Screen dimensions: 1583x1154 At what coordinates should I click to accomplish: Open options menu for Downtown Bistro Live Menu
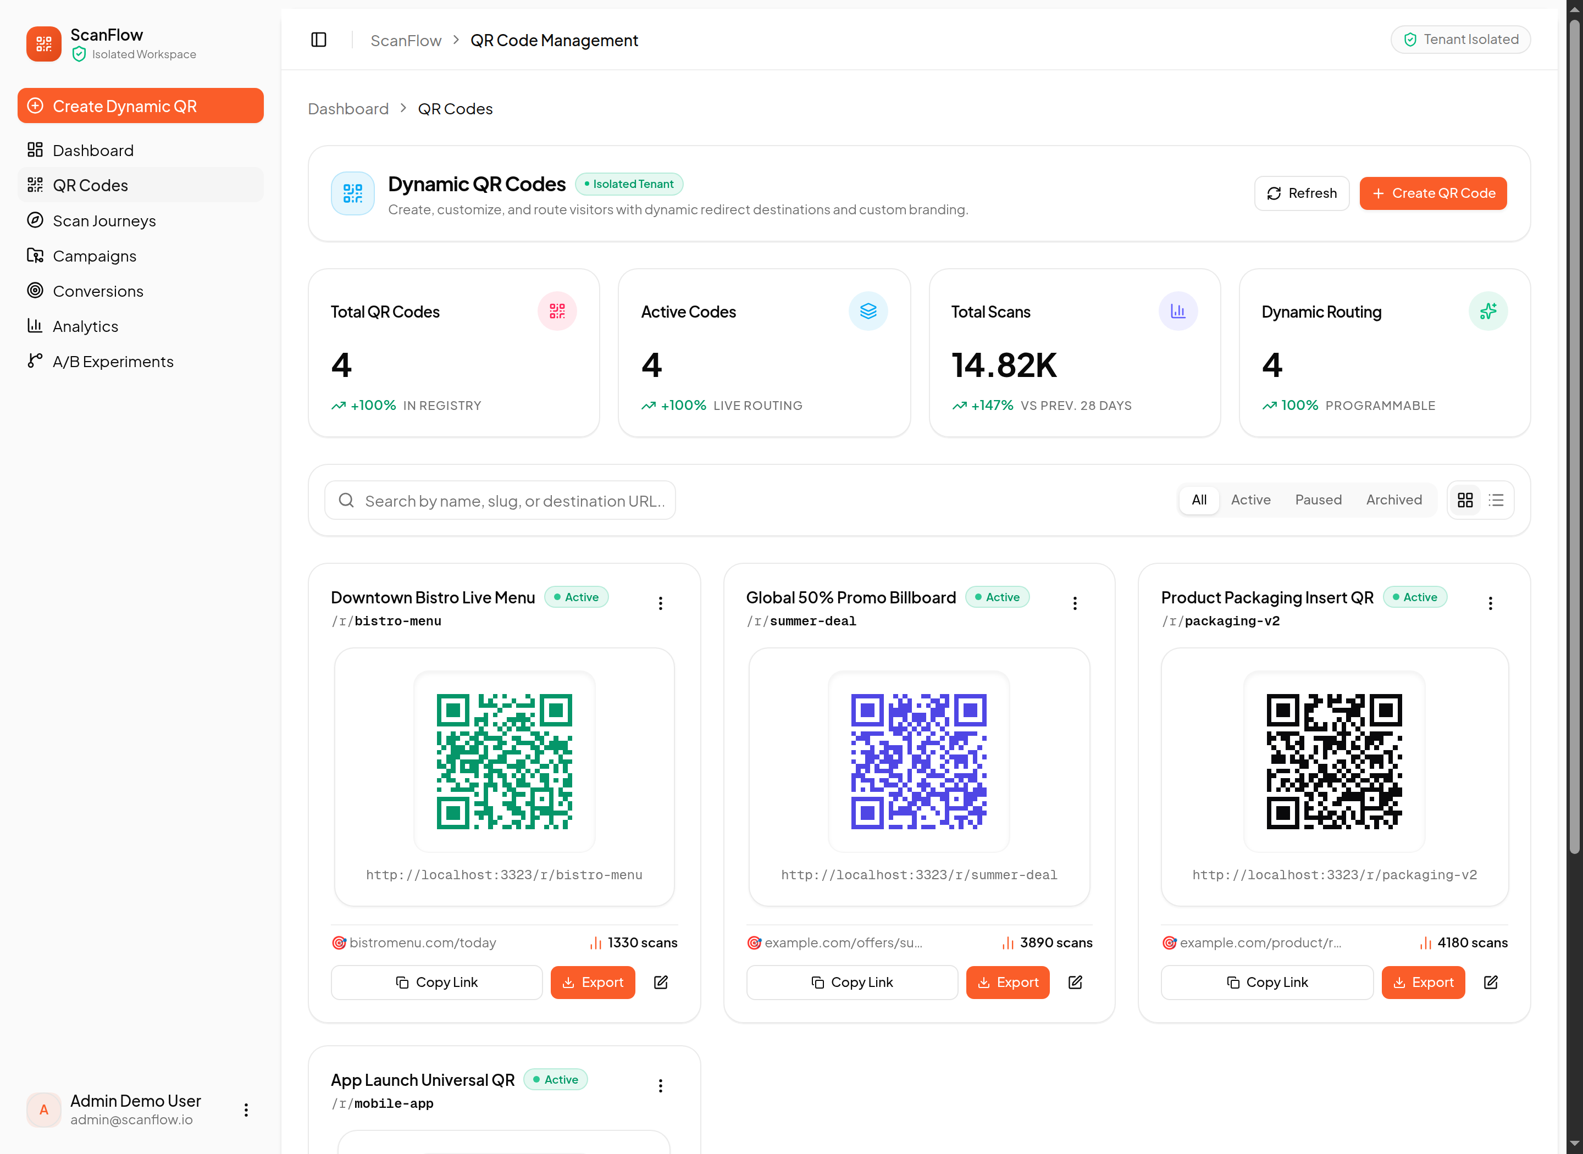[660, 603]
